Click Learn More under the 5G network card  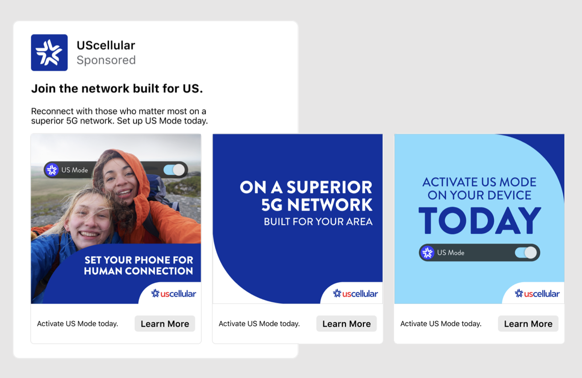coord(347,324)
